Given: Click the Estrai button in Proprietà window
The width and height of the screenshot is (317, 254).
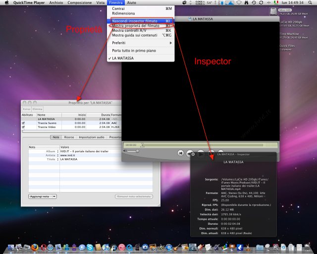Looking at the screenshot, I should coord(26,109).
